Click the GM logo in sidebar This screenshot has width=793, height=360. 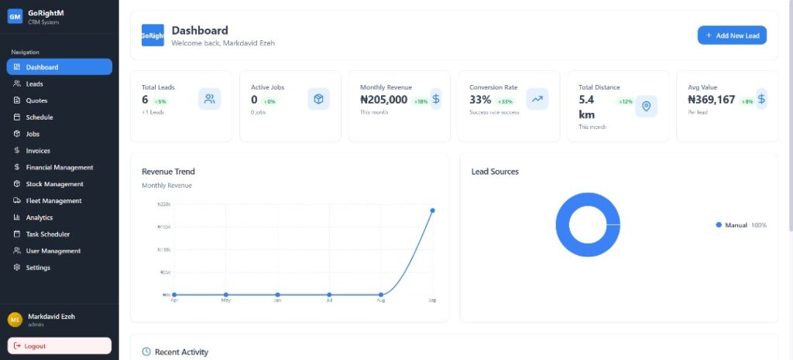coord(15,17)
